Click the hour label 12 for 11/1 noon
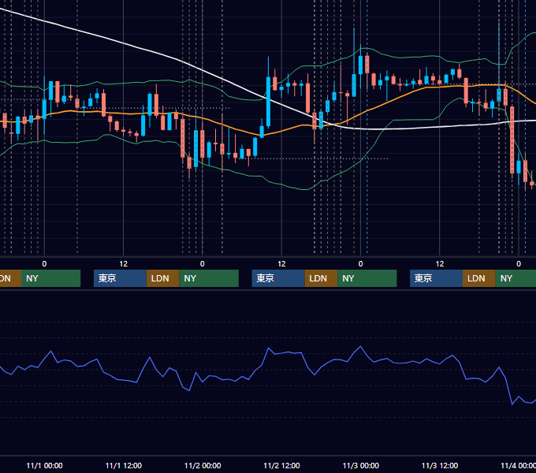 [124, 264]
